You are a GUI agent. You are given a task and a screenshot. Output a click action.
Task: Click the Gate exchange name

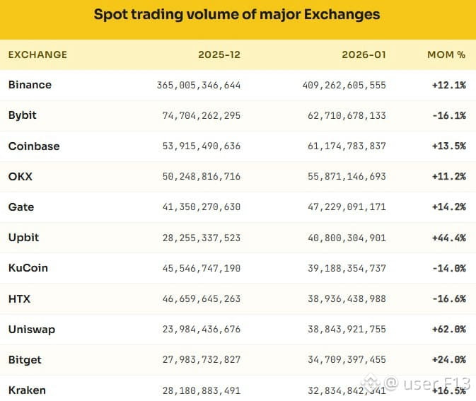(21, 207)
